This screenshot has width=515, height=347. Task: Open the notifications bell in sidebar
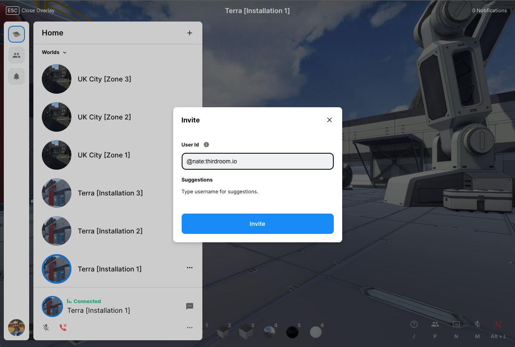[x=16, y=76]
